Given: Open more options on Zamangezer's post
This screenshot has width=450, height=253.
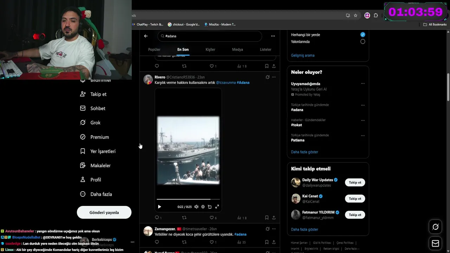Looking at the screenshot, I should click(x=274, y=229).
